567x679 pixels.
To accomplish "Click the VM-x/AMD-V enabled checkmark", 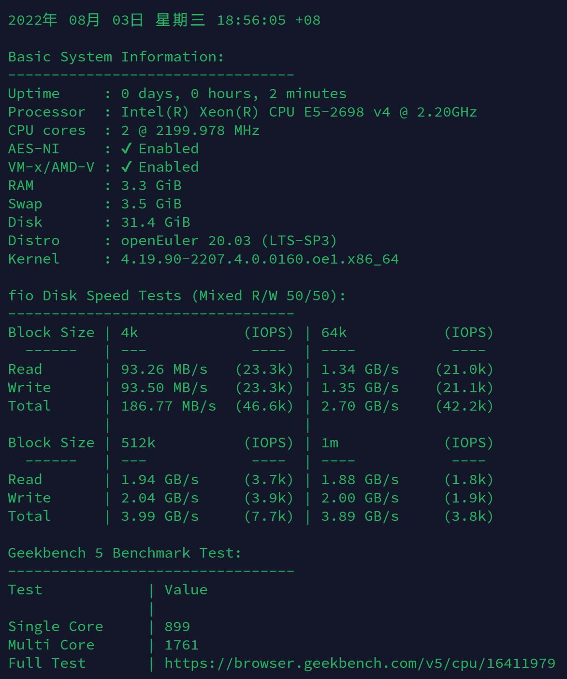I will click(126, 167).
